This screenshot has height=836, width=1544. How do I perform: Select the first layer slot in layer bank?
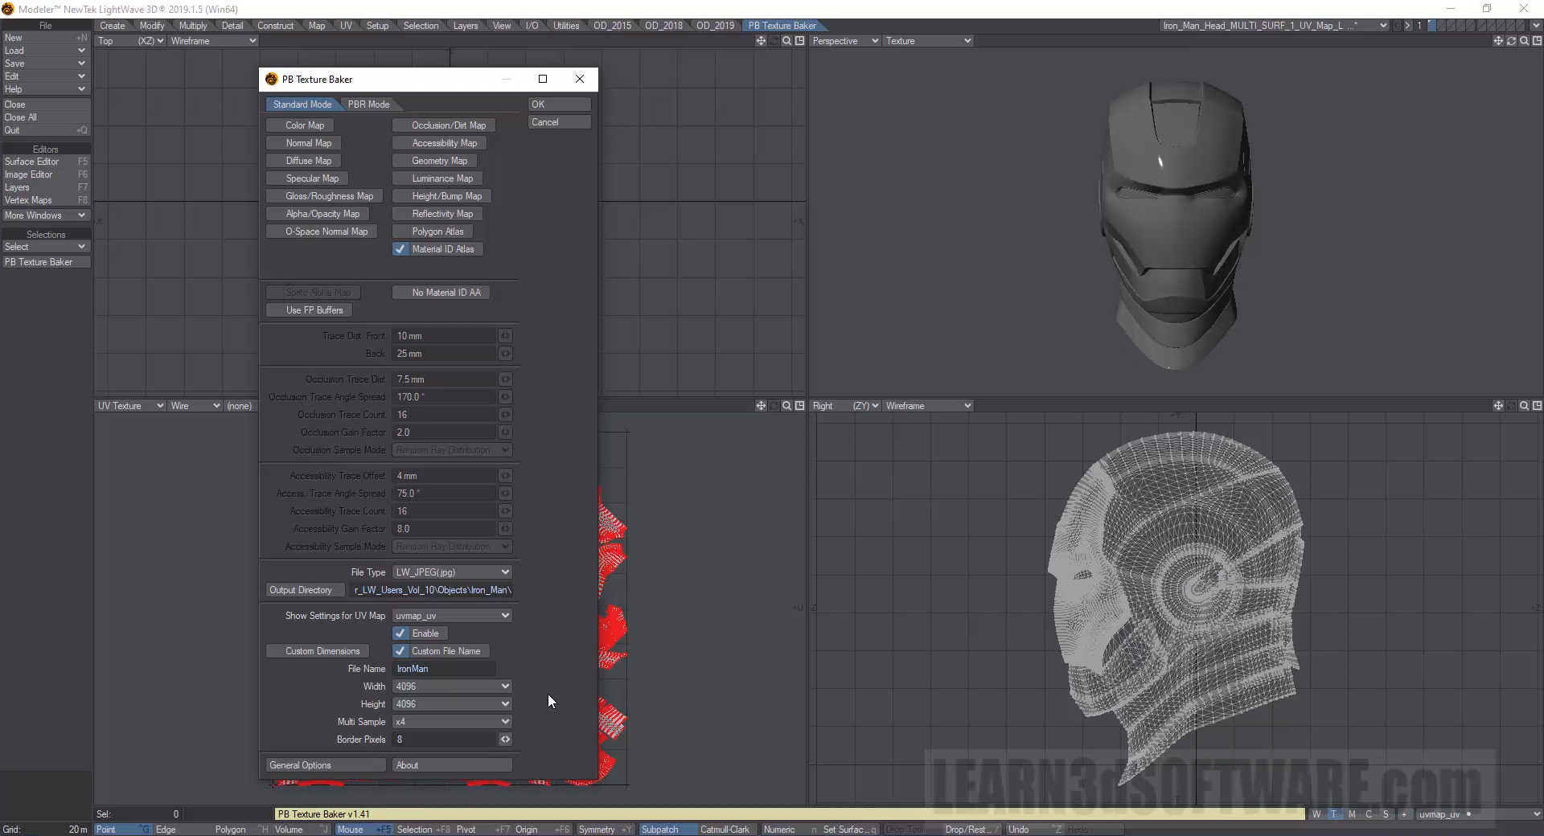pyautogui.click(x=1432, y=26)
